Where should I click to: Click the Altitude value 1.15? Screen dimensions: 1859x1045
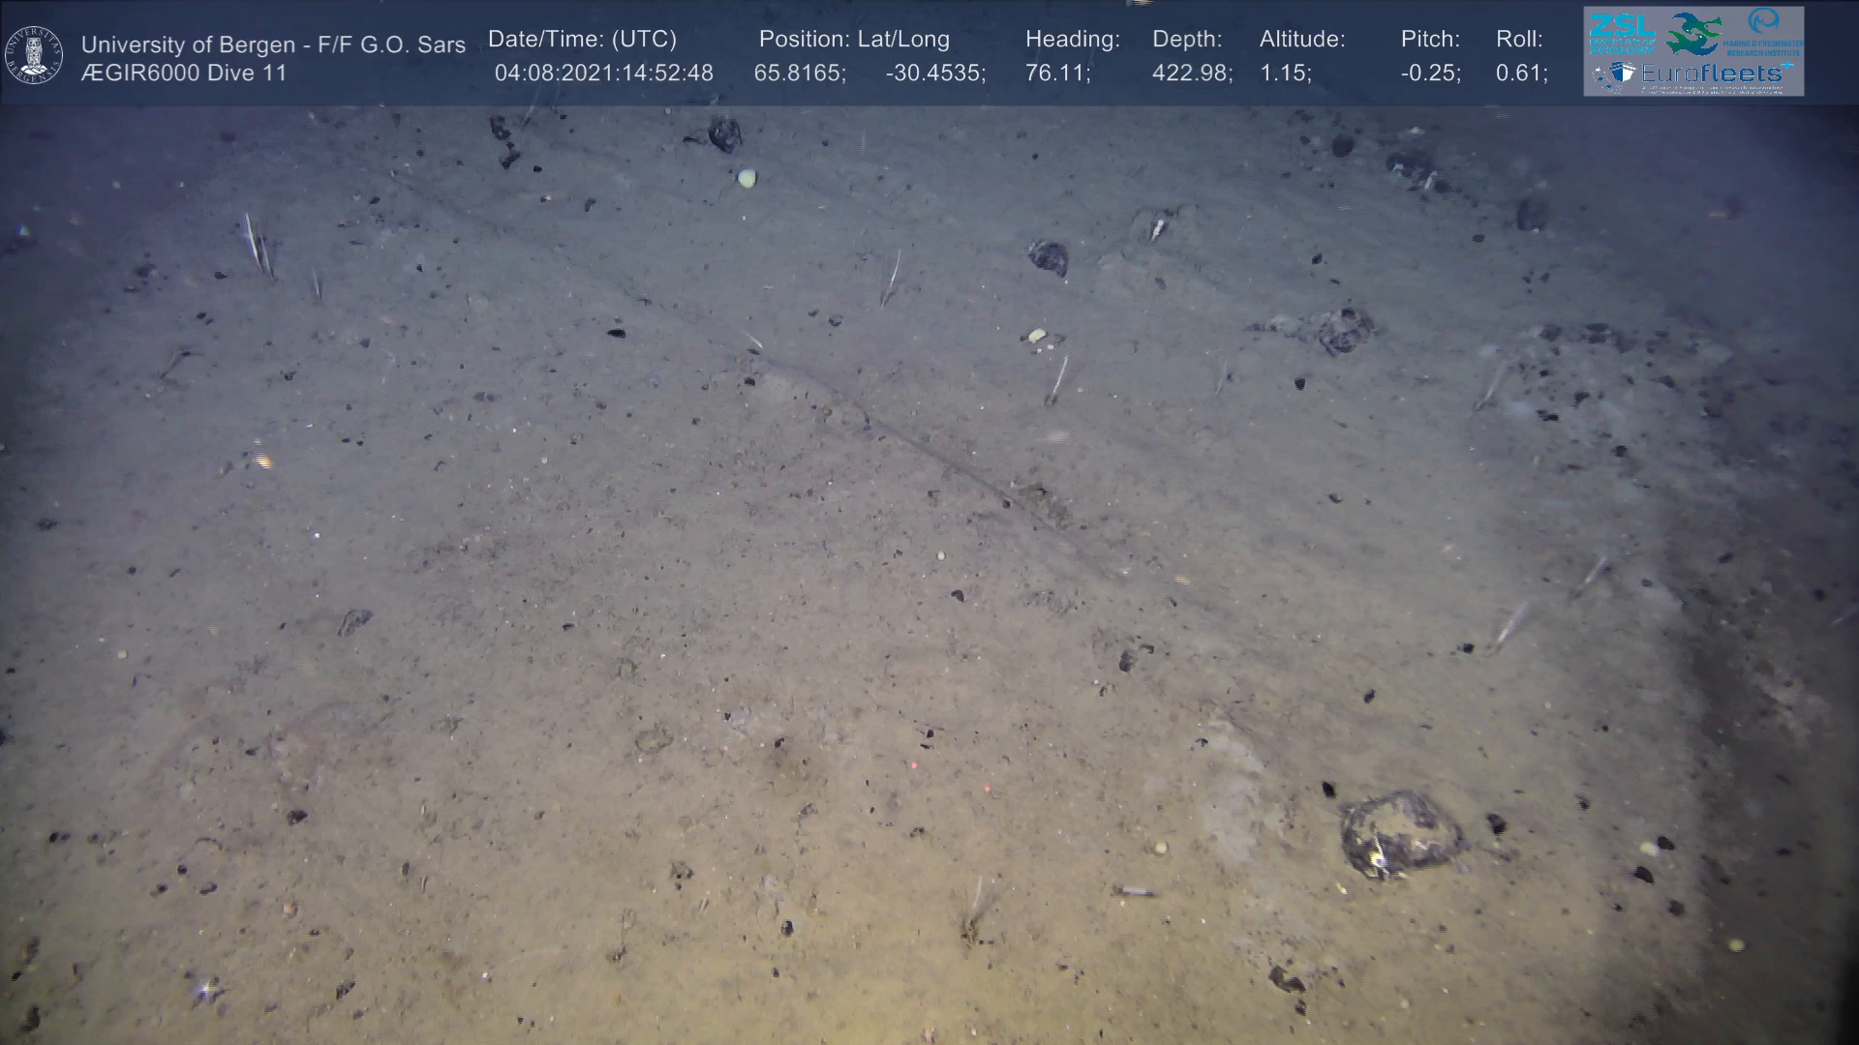[x=1285, y=74]
